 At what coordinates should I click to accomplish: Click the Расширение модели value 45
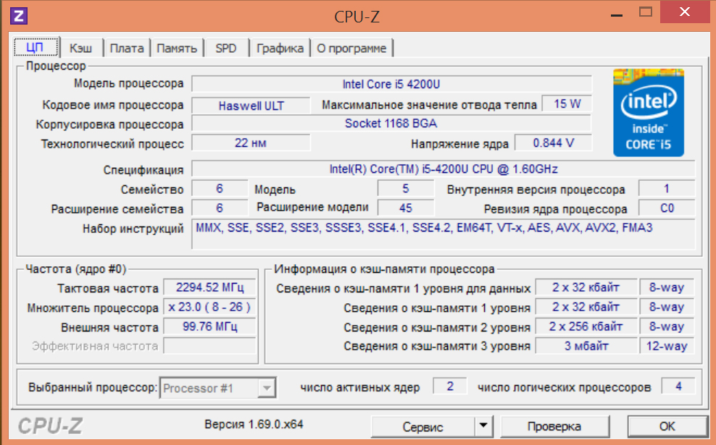pyautogui.click(x=406, y=208)
